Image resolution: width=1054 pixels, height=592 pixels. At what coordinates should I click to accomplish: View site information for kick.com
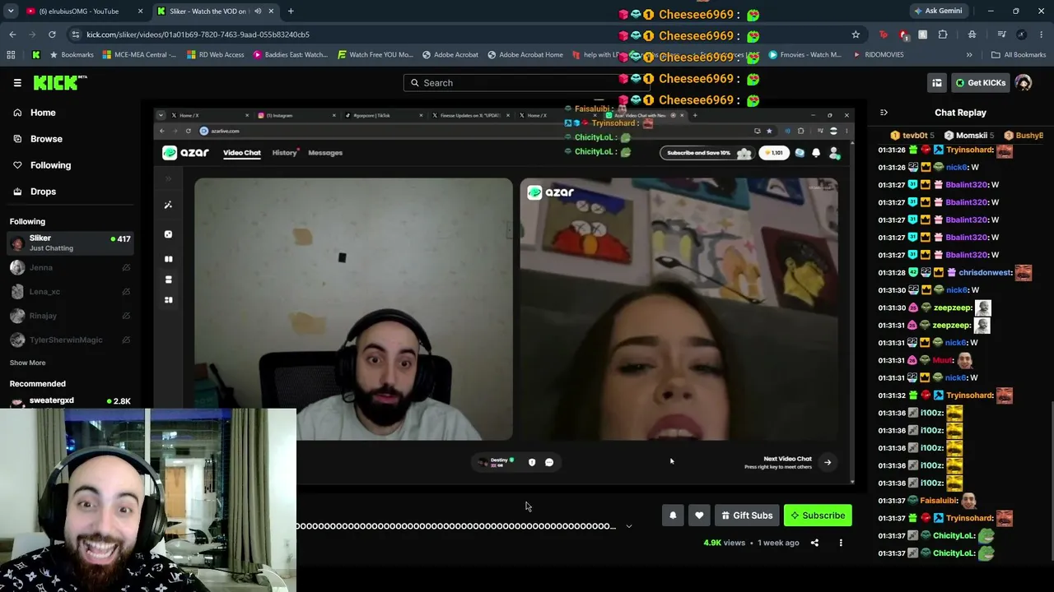pos(76,35)
